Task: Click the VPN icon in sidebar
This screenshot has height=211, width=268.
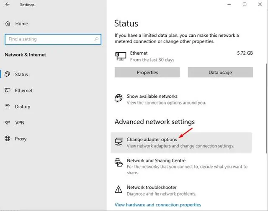Action: tap(8, 122)
